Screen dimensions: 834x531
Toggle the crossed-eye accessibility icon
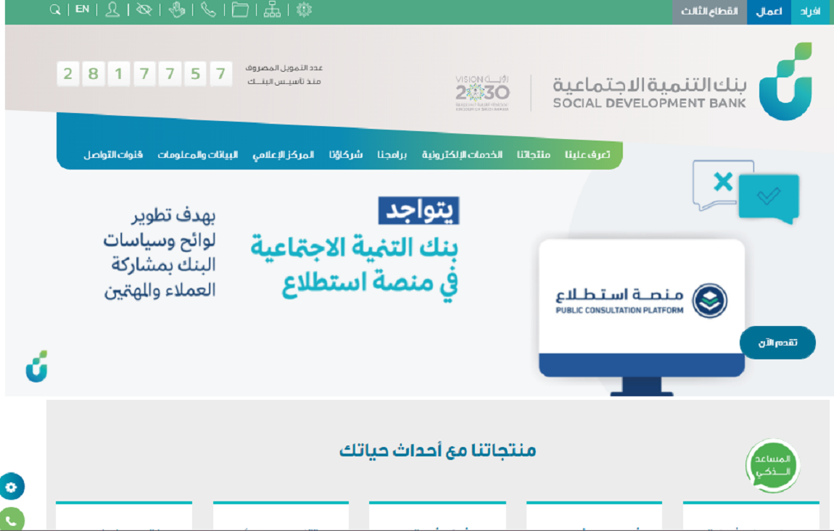click(x=144, y=9)
